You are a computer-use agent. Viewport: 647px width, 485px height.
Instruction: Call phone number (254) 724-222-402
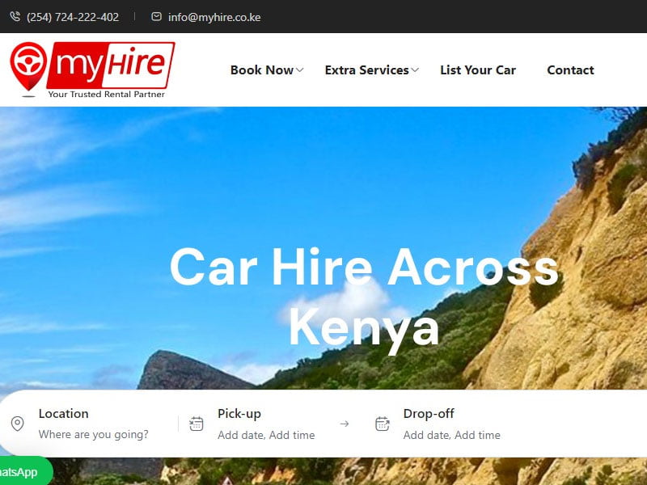73,17
